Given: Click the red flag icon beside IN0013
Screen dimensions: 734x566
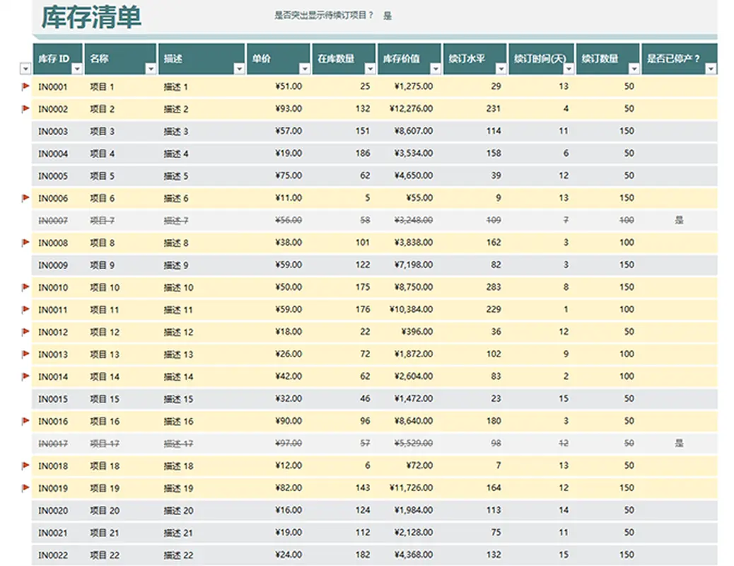Looking at the screenshot, I should point(25,354).
